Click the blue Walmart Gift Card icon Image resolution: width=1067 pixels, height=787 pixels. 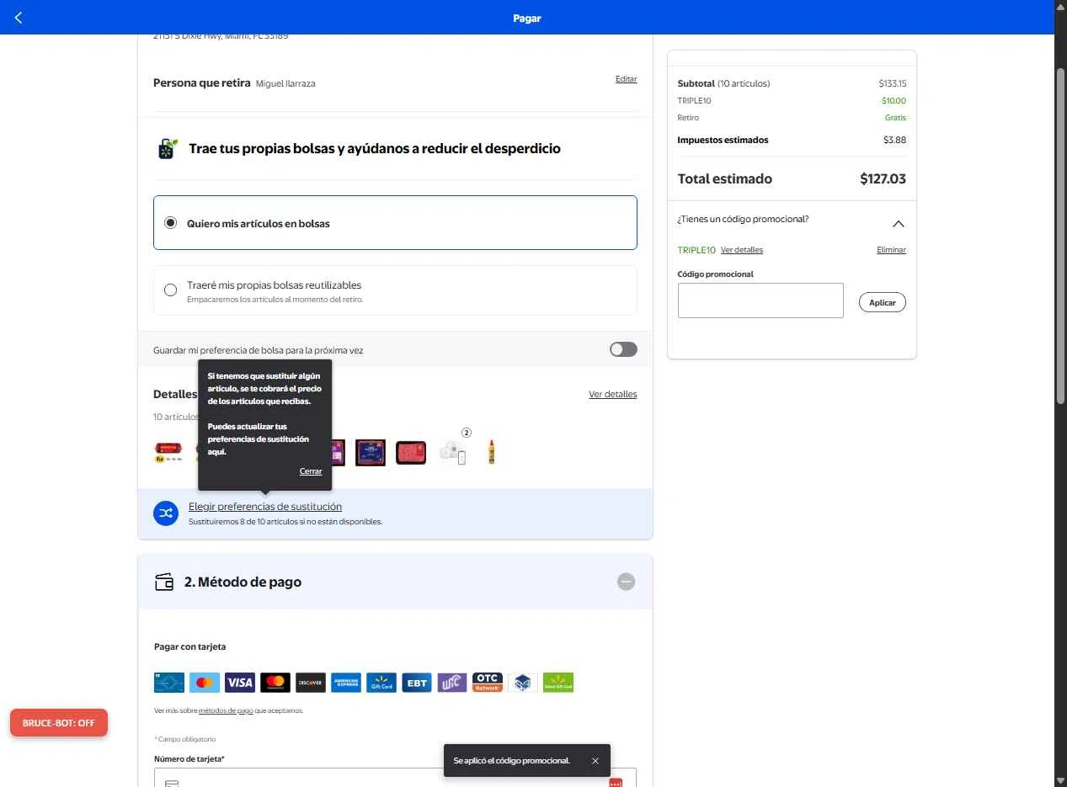[381, 683]
